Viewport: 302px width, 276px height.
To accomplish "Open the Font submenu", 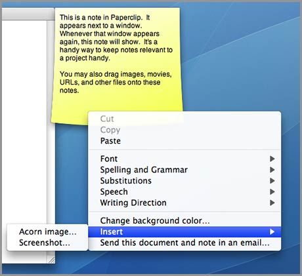I will 184,159.
